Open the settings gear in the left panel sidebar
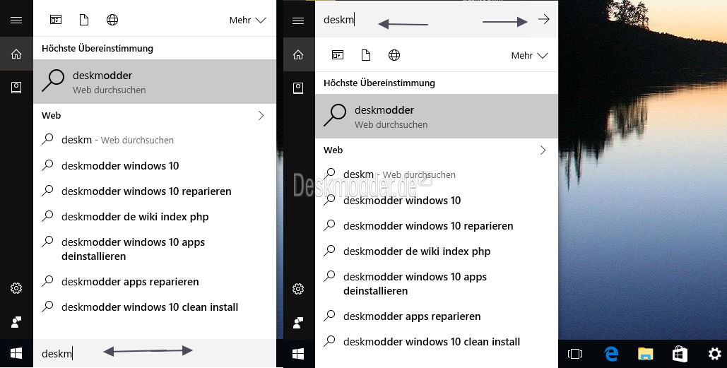The width and height of the screenshot is (727, 368). pyautogui.click(x=16, y=288)
